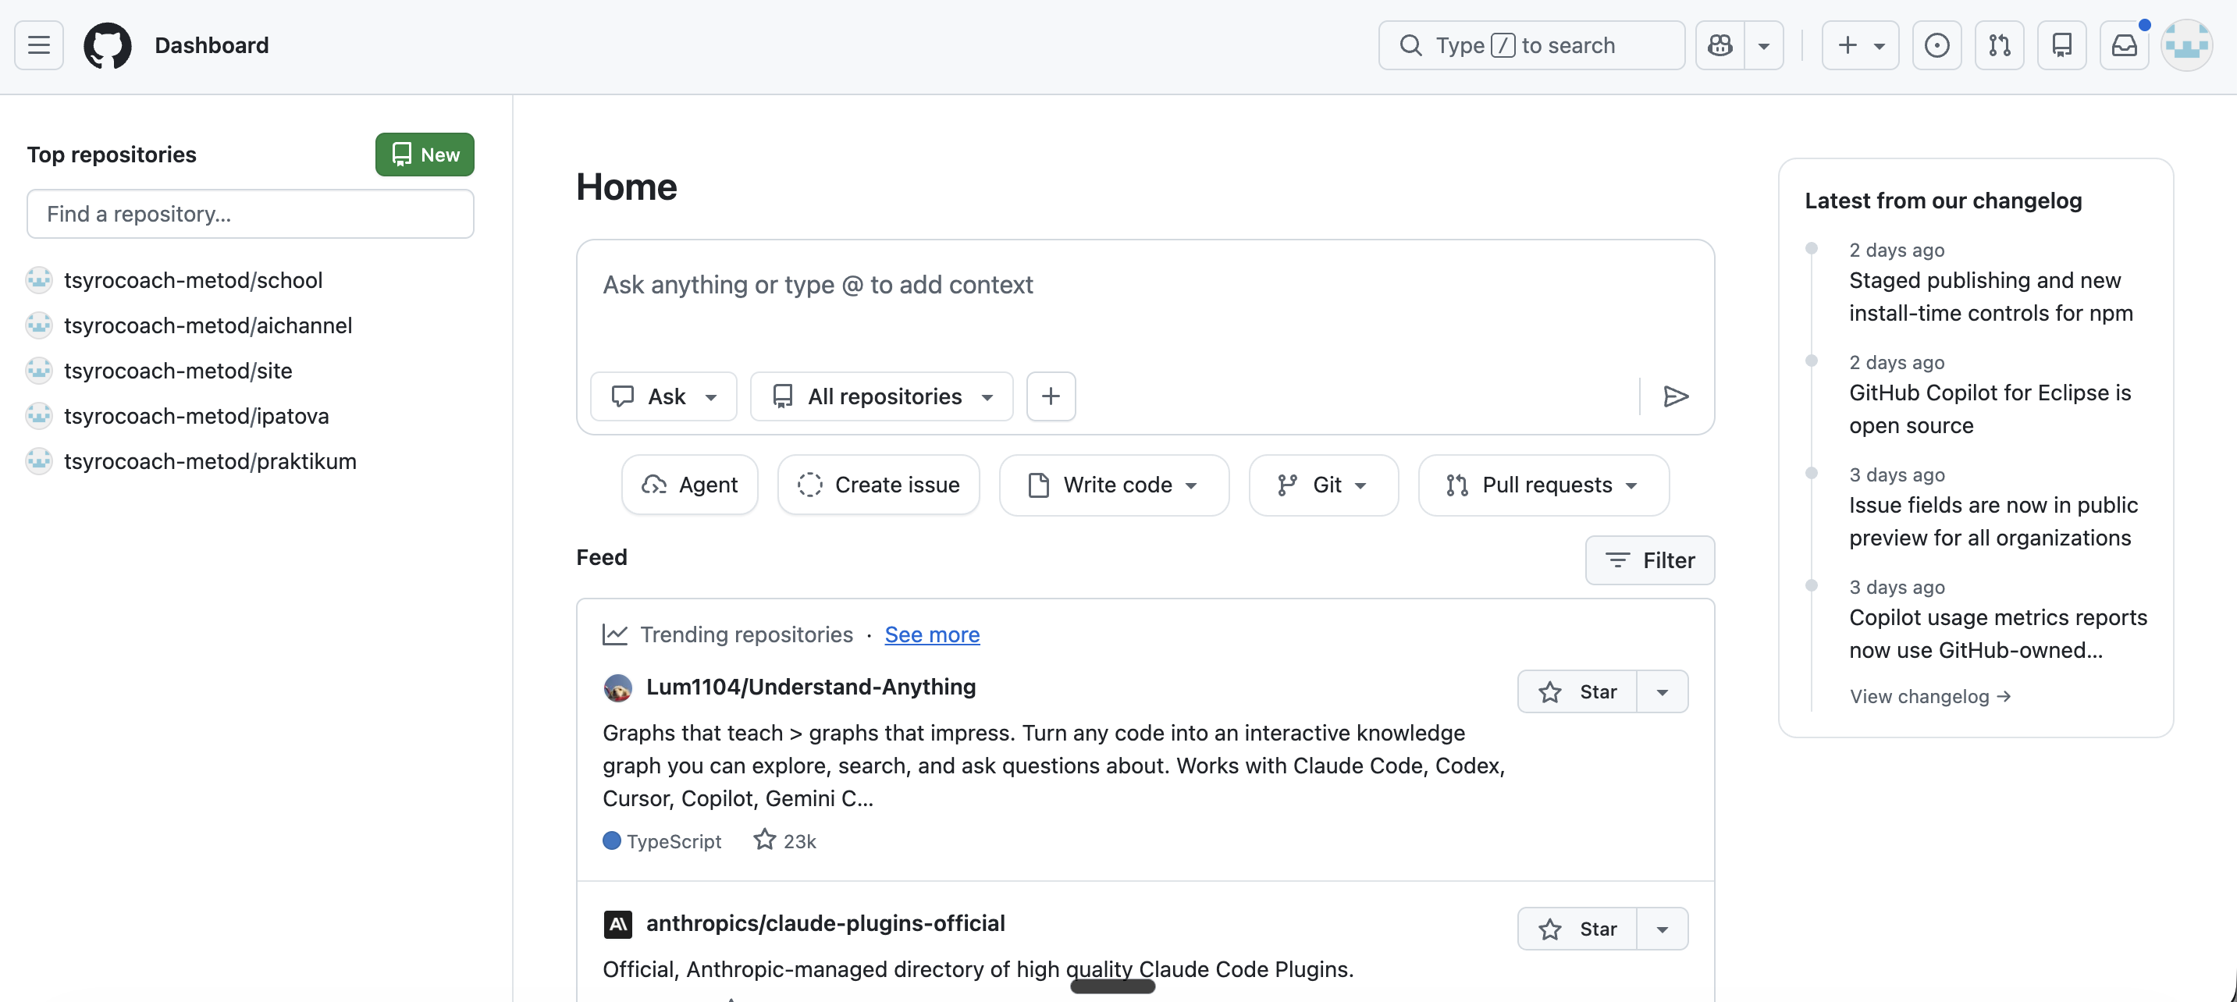Screen dimensions: 2237x1002
Task: Open tsyrocoach-metod/praktikum repository
Action: click(x=210, y=460)
